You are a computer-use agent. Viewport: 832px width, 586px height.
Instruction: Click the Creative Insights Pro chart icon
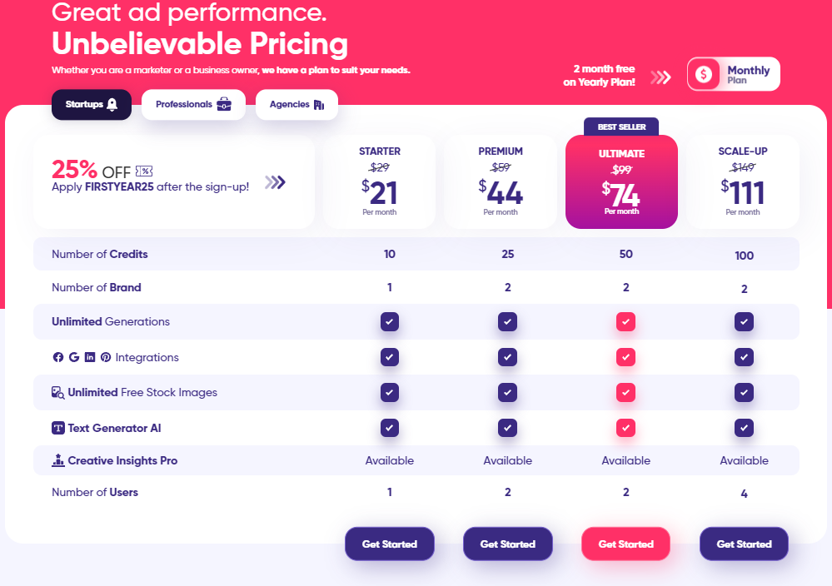click(57, 460)
